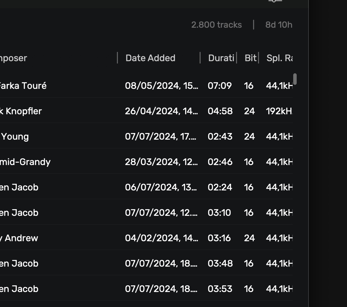Select the track lasting 03:53
Image resolution: width=347 pixels, height=307 pixels.
coord(220,289)
